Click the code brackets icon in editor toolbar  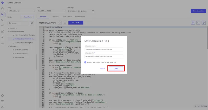coord(198,23)
